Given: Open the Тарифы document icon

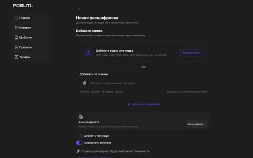Looking at the screenshot, I should tap(17, 57).
